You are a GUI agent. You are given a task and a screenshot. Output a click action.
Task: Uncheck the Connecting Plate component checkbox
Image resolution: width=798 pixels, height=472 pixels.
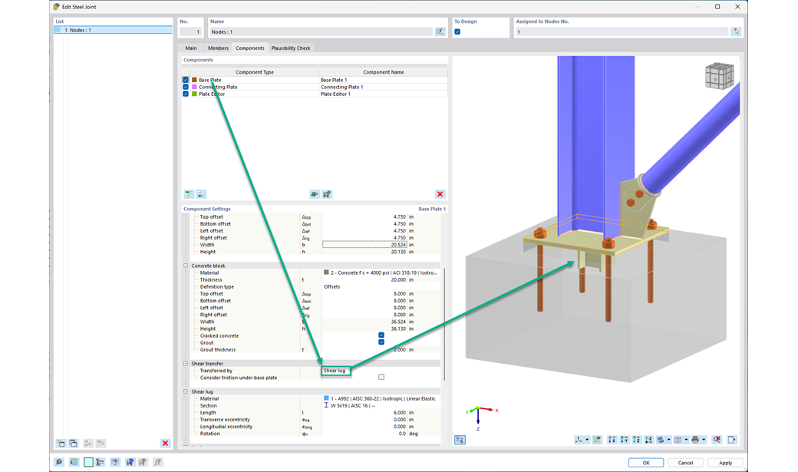(186, 87)
